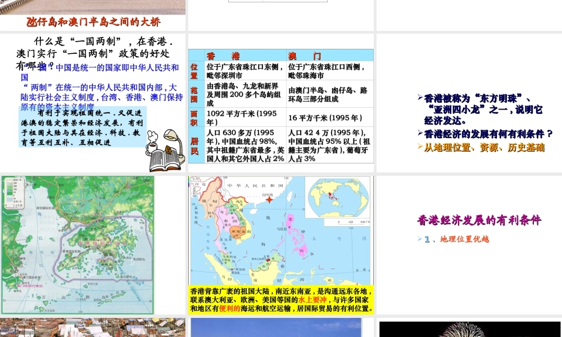Click cell 由香港岛、九龙和新界及周围200多个岛屿组成
The width and height of the screenshot is (562, 337).
tap(245, 94)
